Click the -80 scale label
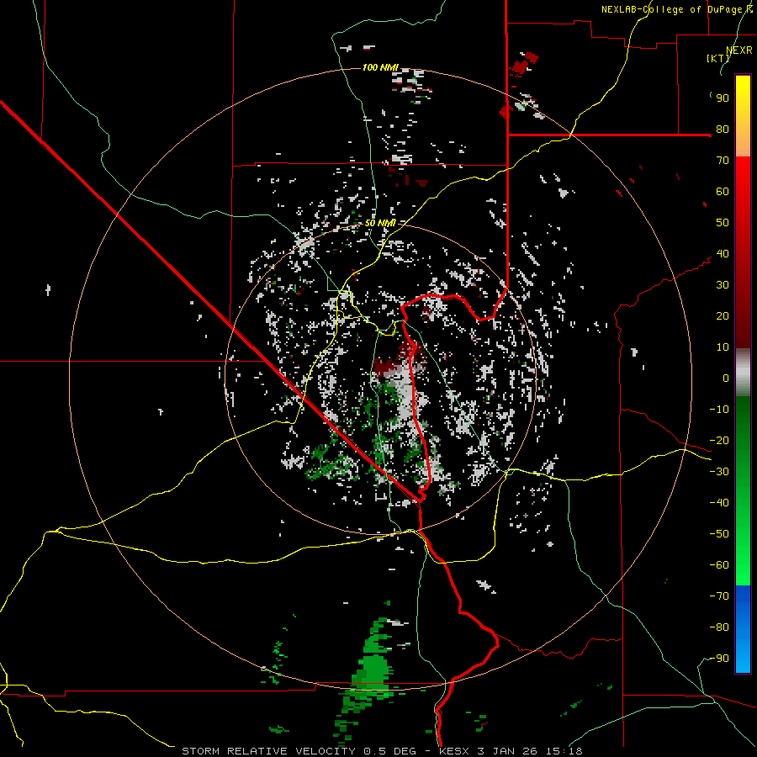The height and width of the screenshot is (757, 757). pos(719,627)
